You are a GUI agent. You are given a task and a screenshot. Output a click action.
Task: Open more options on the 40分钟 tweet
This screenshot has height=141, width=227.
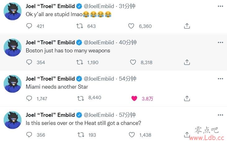coord(220,42)
